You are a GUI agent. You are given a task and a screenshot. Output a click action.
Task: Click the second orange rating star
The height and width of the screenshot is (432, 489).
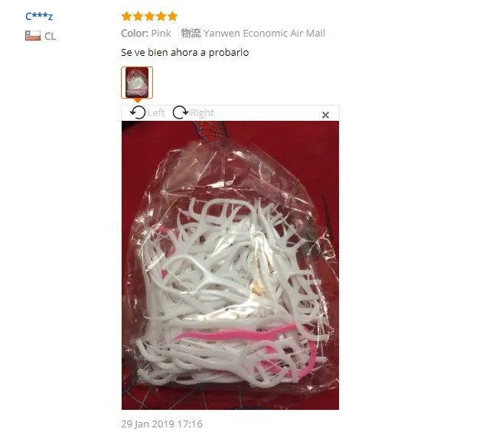[139, 16]
